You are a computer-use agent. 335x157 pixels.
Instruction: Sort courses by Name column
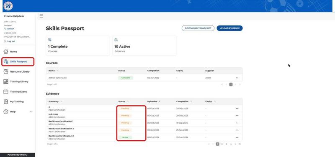pos(54,71)
